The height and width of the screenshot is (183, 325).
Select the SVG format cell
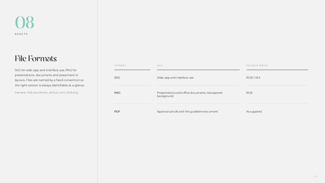coord(117,78)
